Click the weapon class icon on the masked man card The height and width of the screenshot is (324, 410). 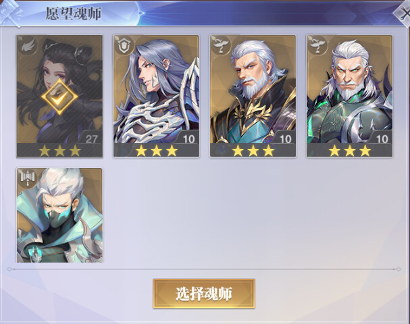[27, 179]
